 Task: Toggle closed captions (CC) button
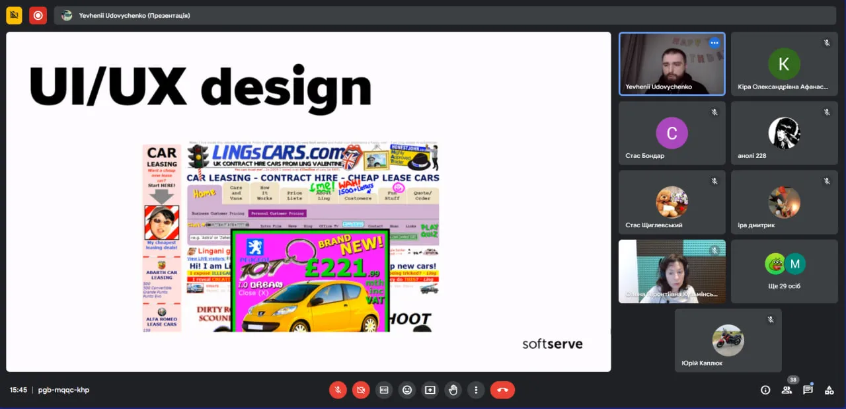[384, 390]
